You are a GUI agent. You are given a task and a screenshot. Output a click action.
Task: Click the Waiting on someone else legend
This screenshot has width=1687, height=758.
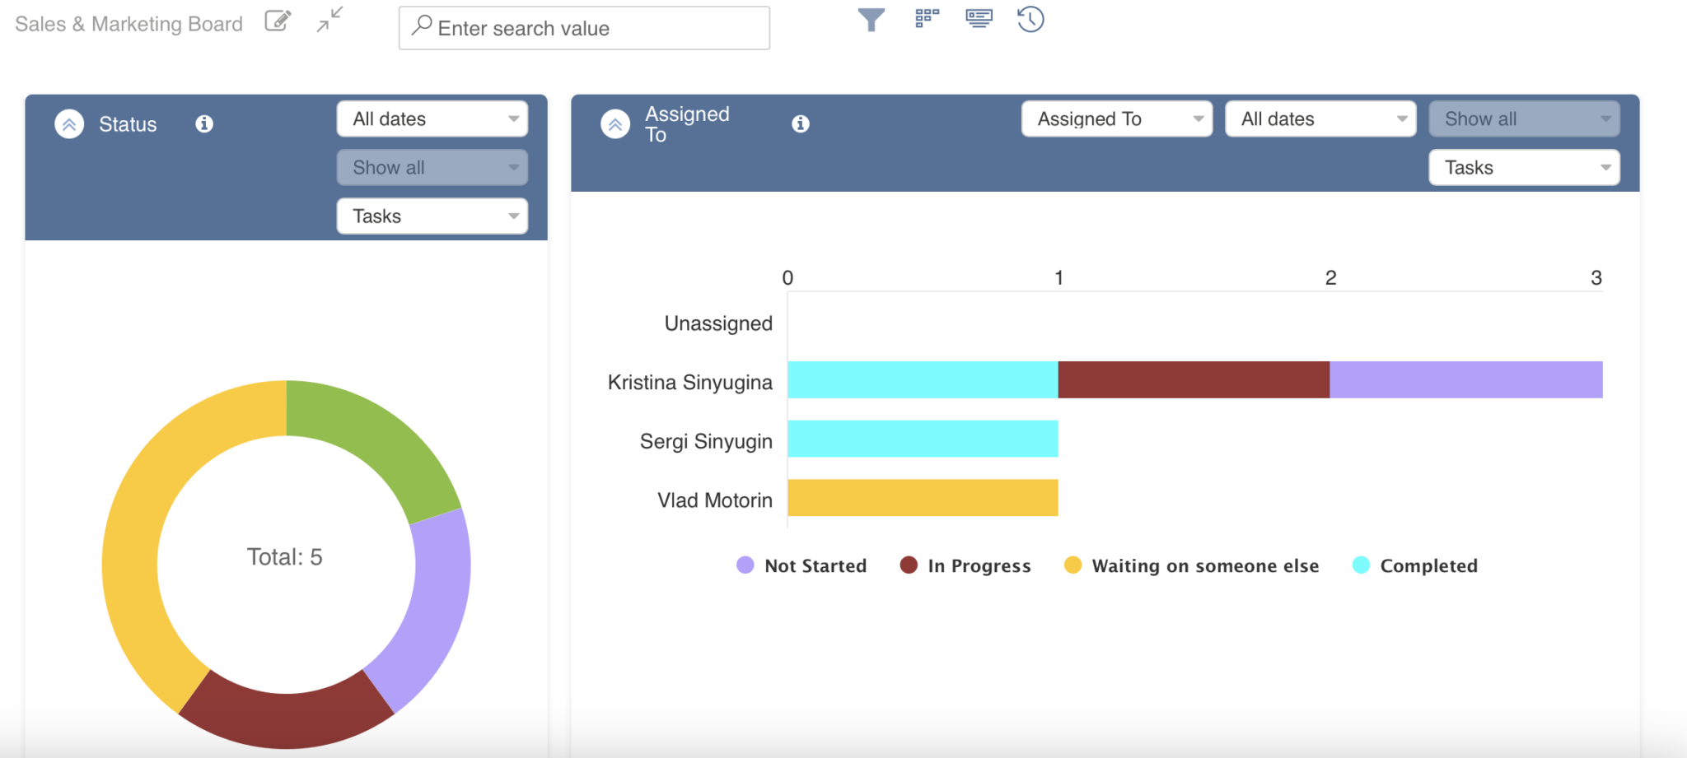pos(1205,565)
